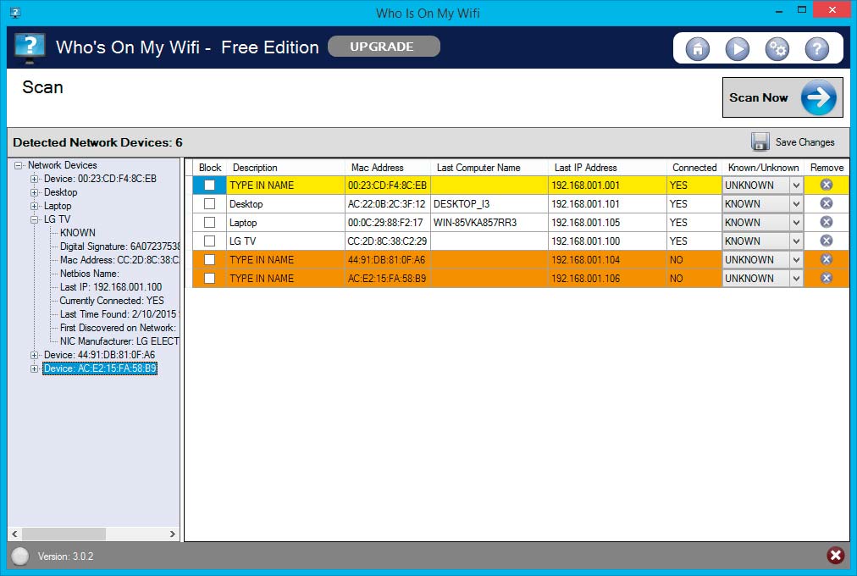857x576 pixels.
Task: Check Block box for Laptop row
Action: pos(209,222)
